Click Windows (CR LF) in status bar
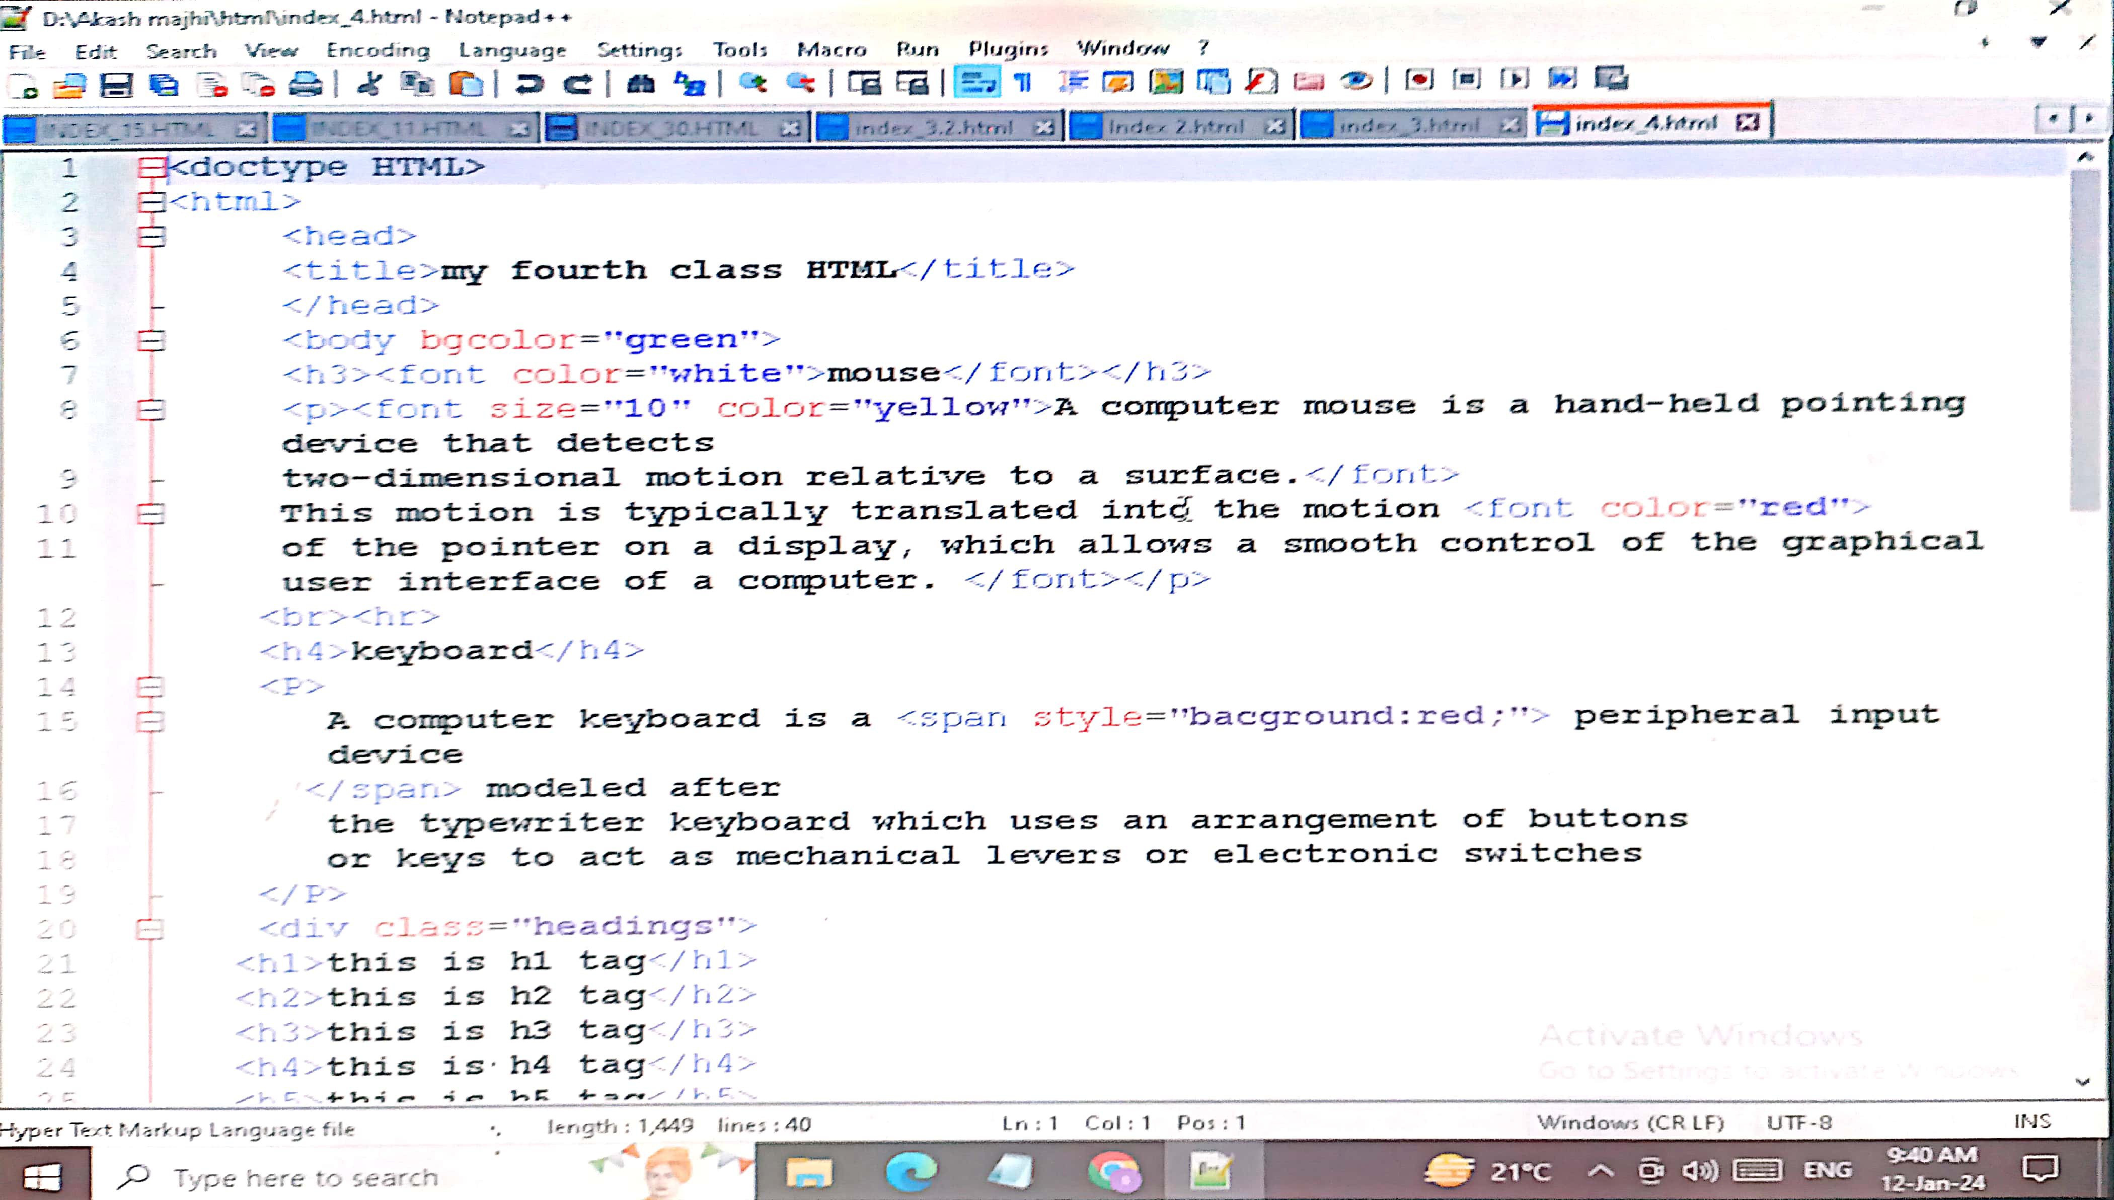The height and width of the screenshot is (1200, 2114). click(x=1629, y=1122)
